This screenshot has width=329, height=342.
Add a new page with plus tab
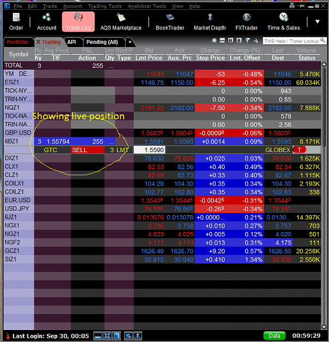[x=130, y=42]
